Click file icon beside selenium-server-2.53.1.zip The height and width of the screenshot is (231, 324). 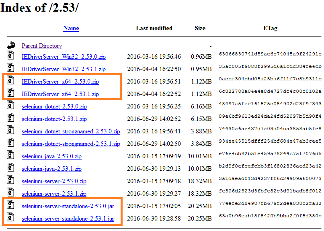click(10, 192)
